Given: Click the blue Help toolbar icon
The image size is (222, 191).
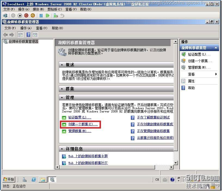Looking at the screenshot, I should click(28, 35).
